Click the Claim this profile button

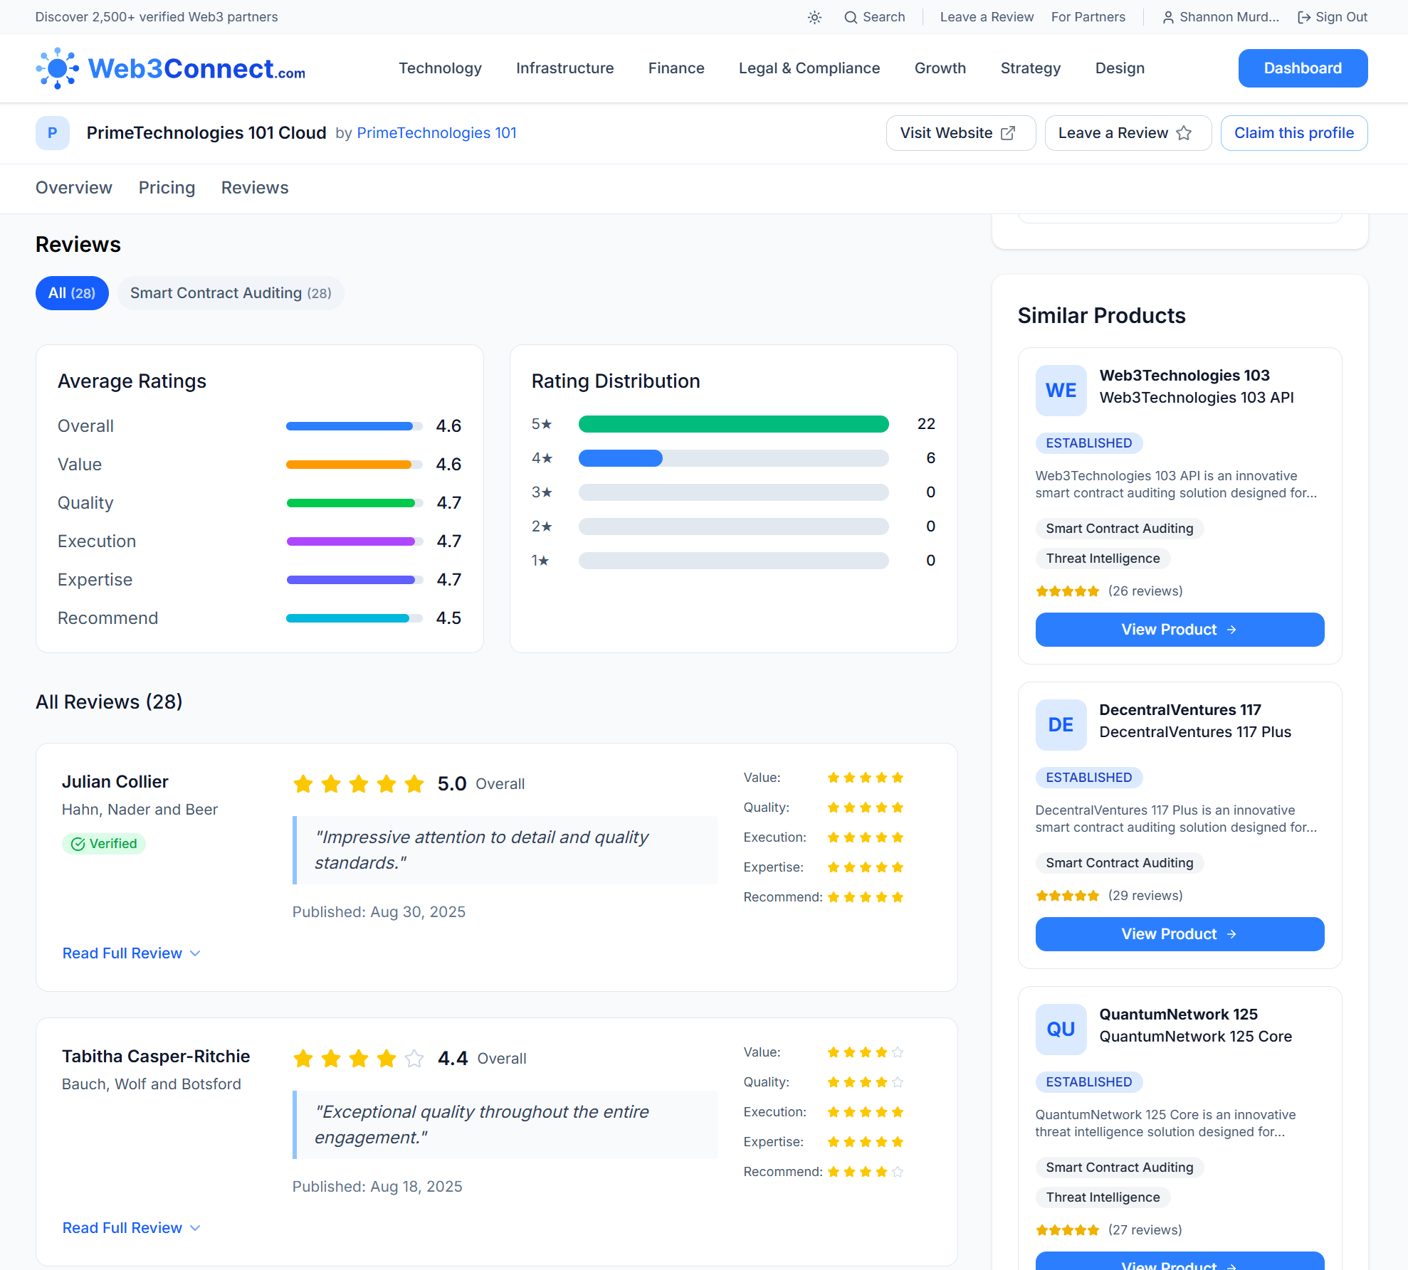click(x=1293, y=133)
